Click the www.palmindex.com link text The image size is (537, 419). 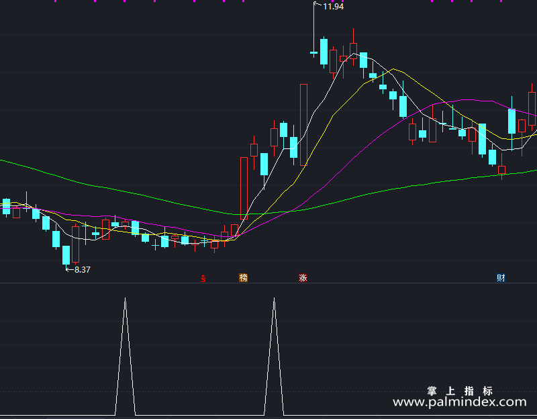pos(459,402)
